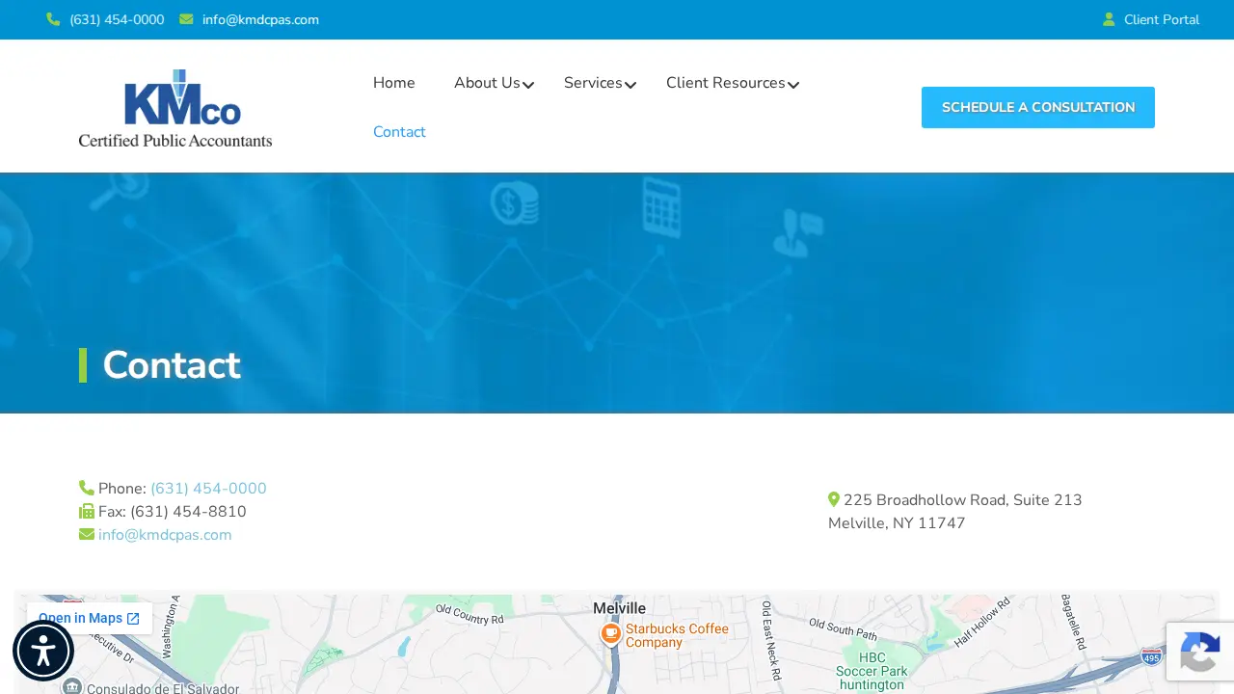Open the Client Portal link
This screenshot has width=1234, height=694.
click(1162, 19)
